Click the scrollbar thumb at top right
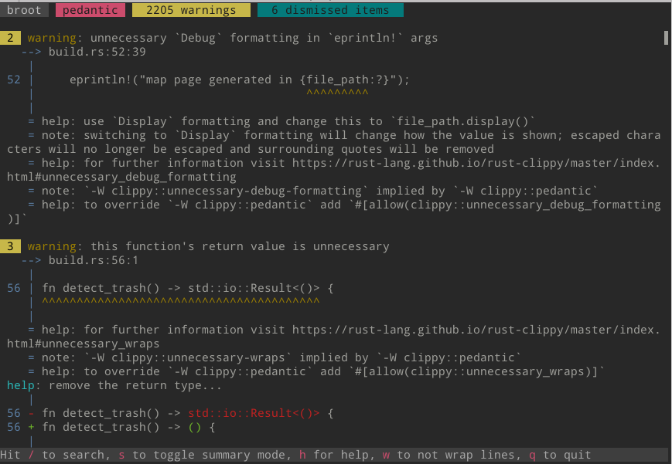 665,38
